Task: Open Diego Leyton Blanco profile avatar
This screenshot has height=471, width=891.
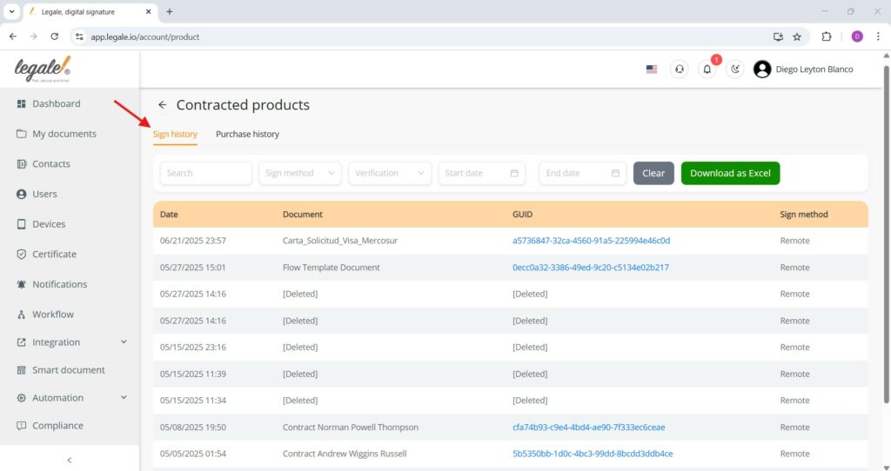Action: point(762,70)
